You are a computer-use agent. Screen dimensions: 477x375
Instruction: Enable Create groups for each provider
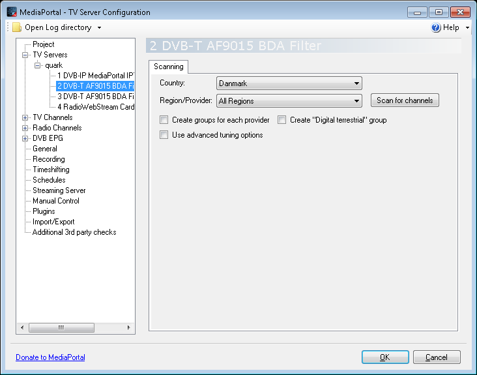click(164, 119)
